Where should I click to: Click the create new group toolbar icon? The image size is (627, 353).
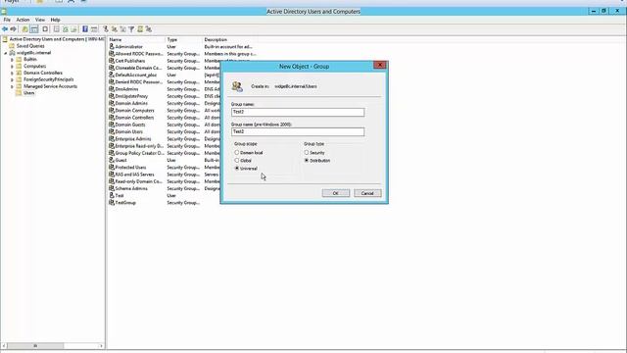[x=115, y=29]
